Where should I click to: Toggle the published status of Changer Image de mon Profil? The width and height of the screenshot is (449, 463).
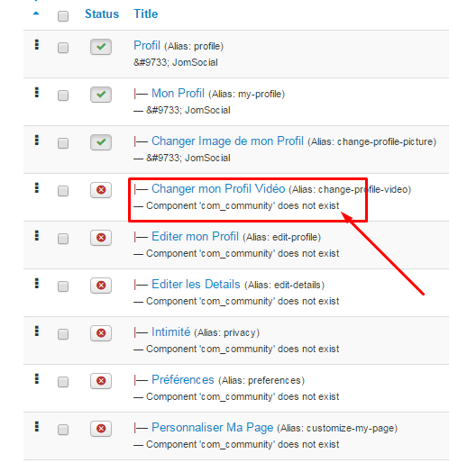101,142
